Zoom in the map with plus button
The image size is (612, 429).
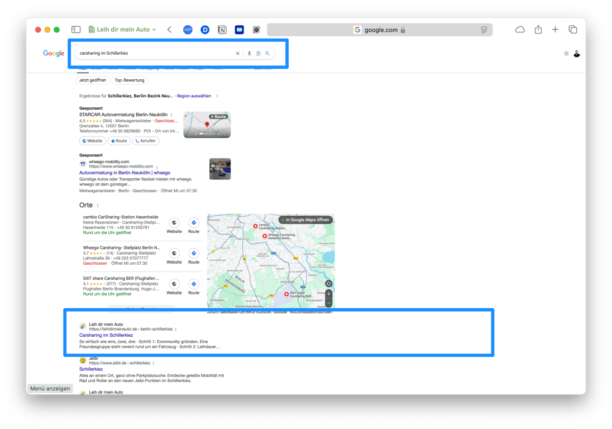coord(329,294)
